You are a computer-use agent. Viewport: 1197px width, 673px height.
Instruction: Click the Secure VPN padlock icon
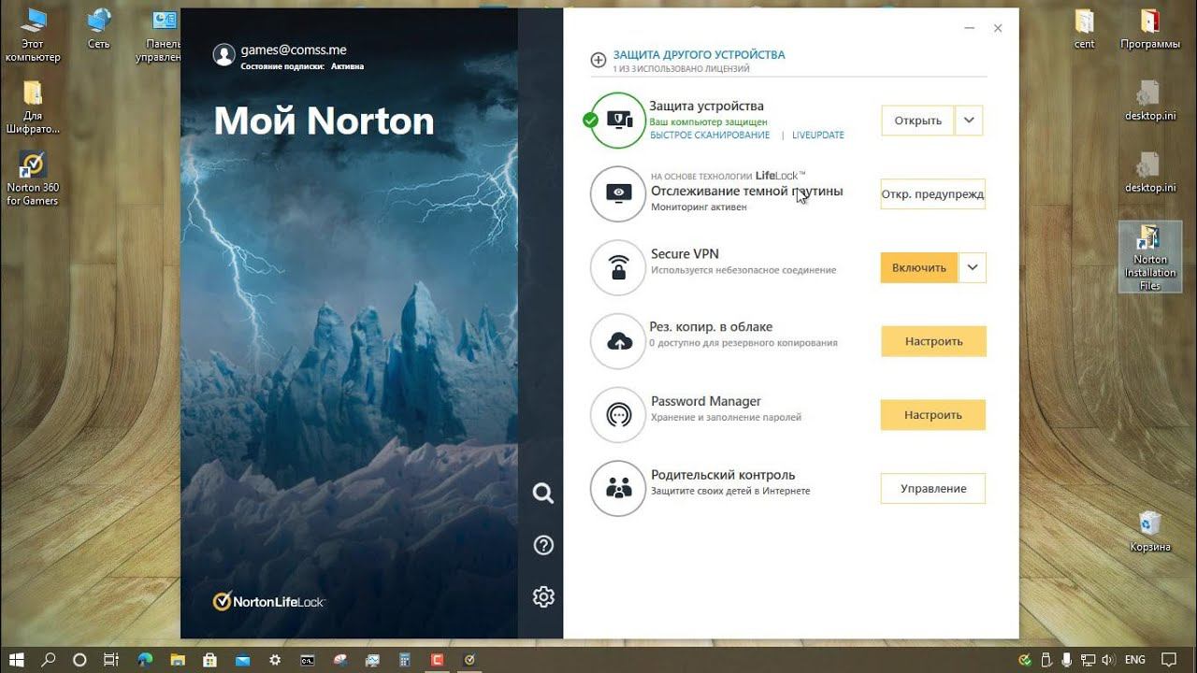point(618,267)
